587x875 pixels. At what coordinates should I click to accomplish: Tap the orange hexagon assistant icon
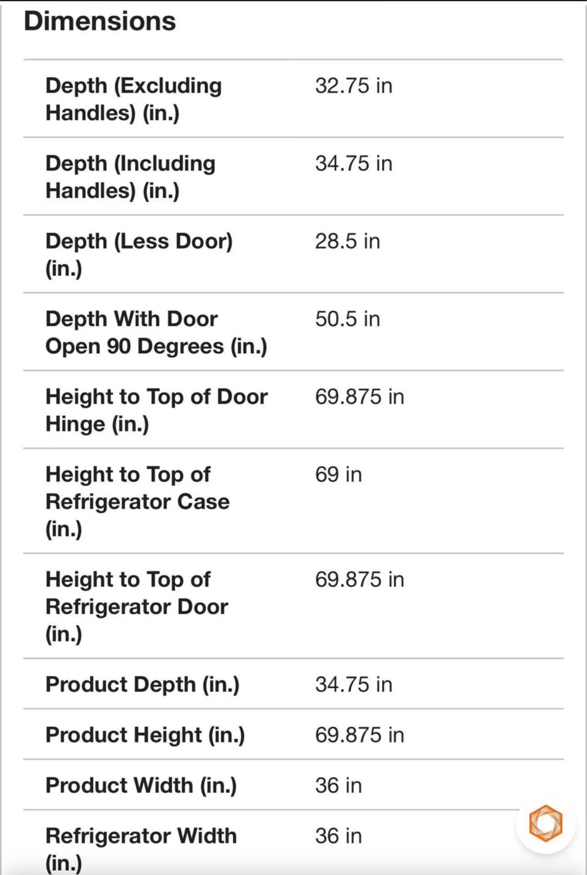(545, 823)
